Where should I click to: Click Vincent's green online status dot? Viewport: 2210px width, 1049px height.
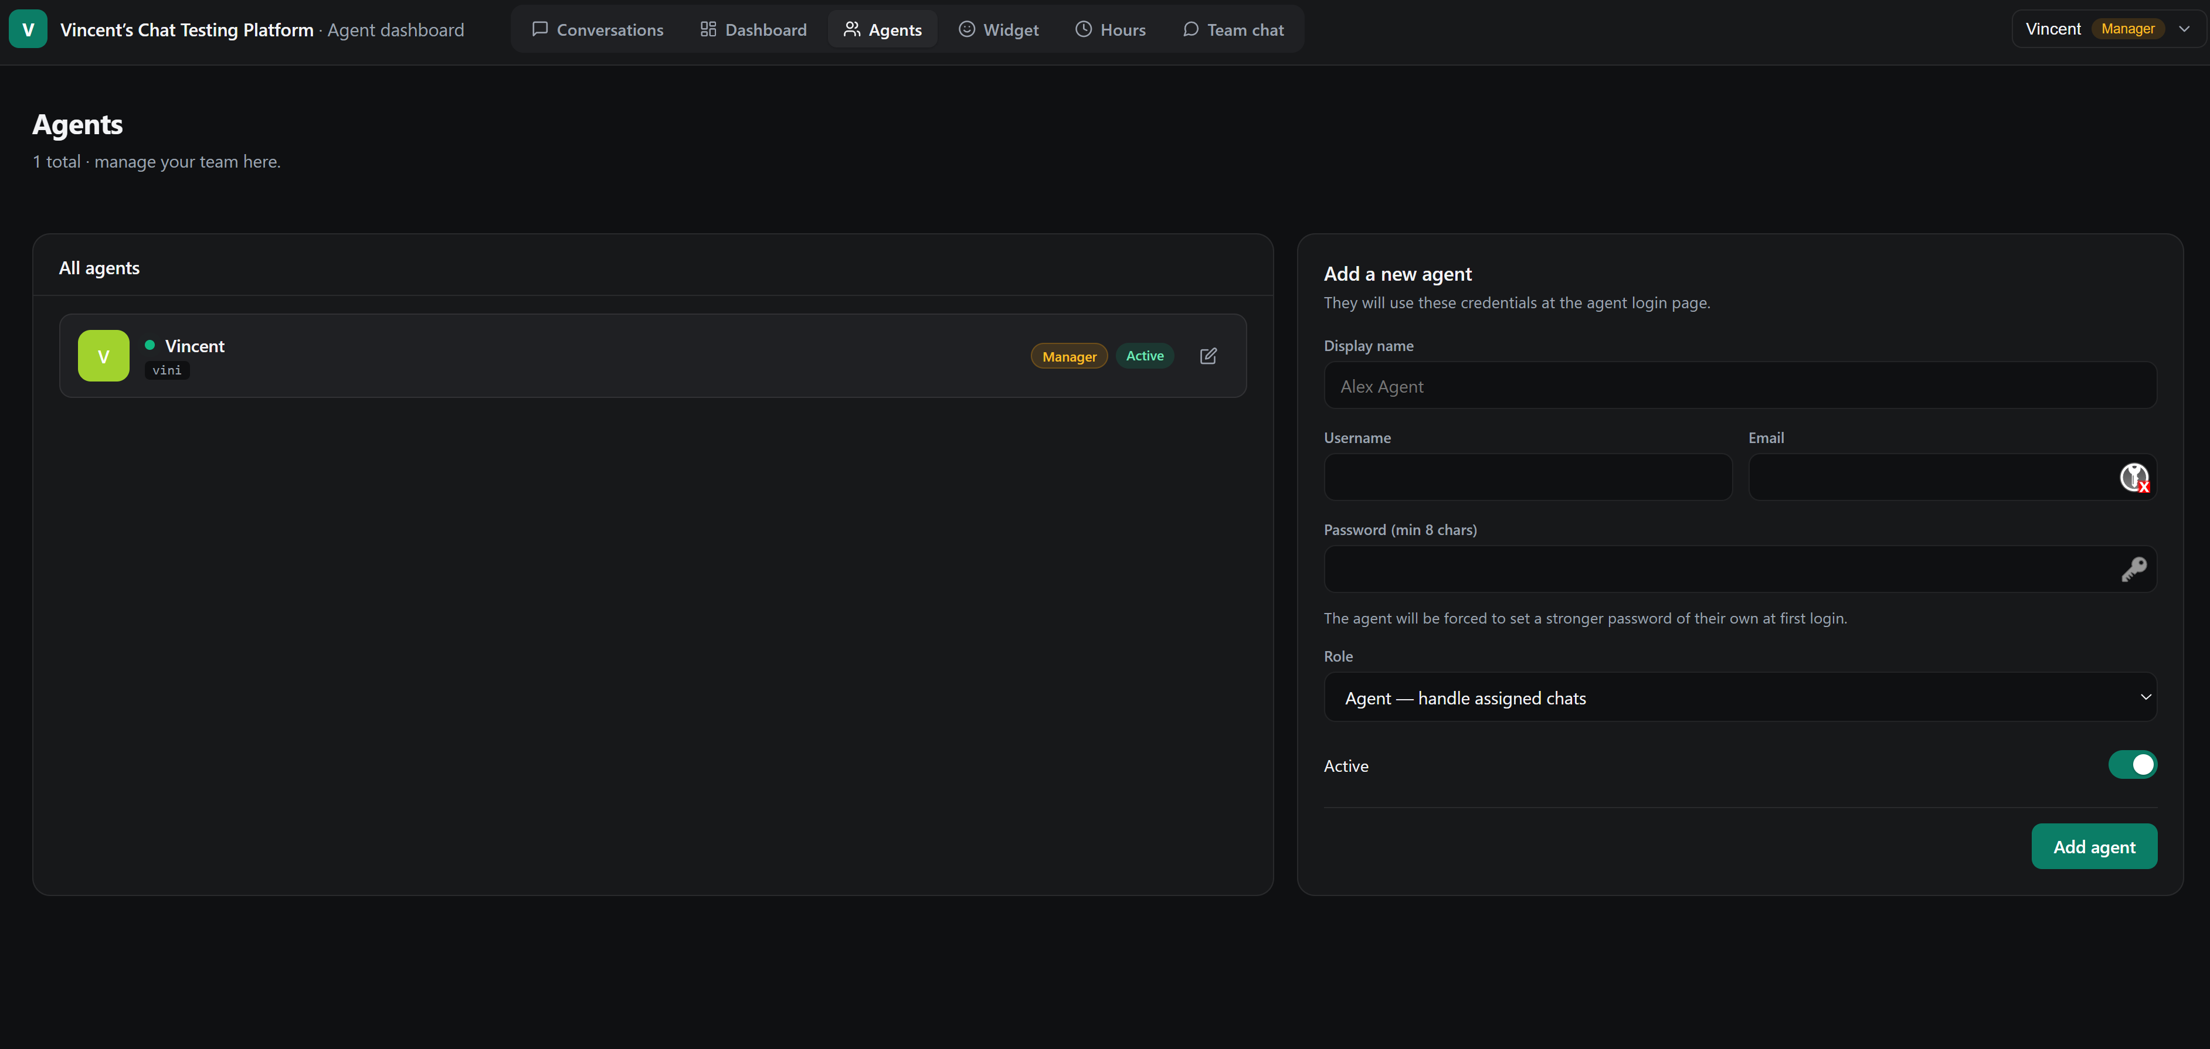[x=150, y=345]
